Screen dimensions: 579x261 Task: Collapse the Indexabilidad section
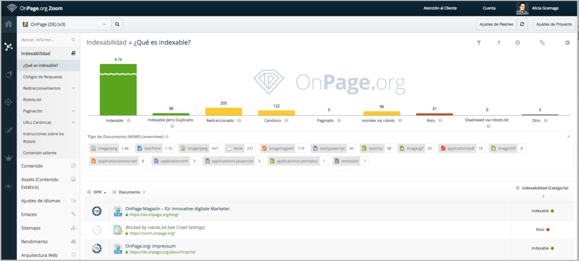pos(49,54)
